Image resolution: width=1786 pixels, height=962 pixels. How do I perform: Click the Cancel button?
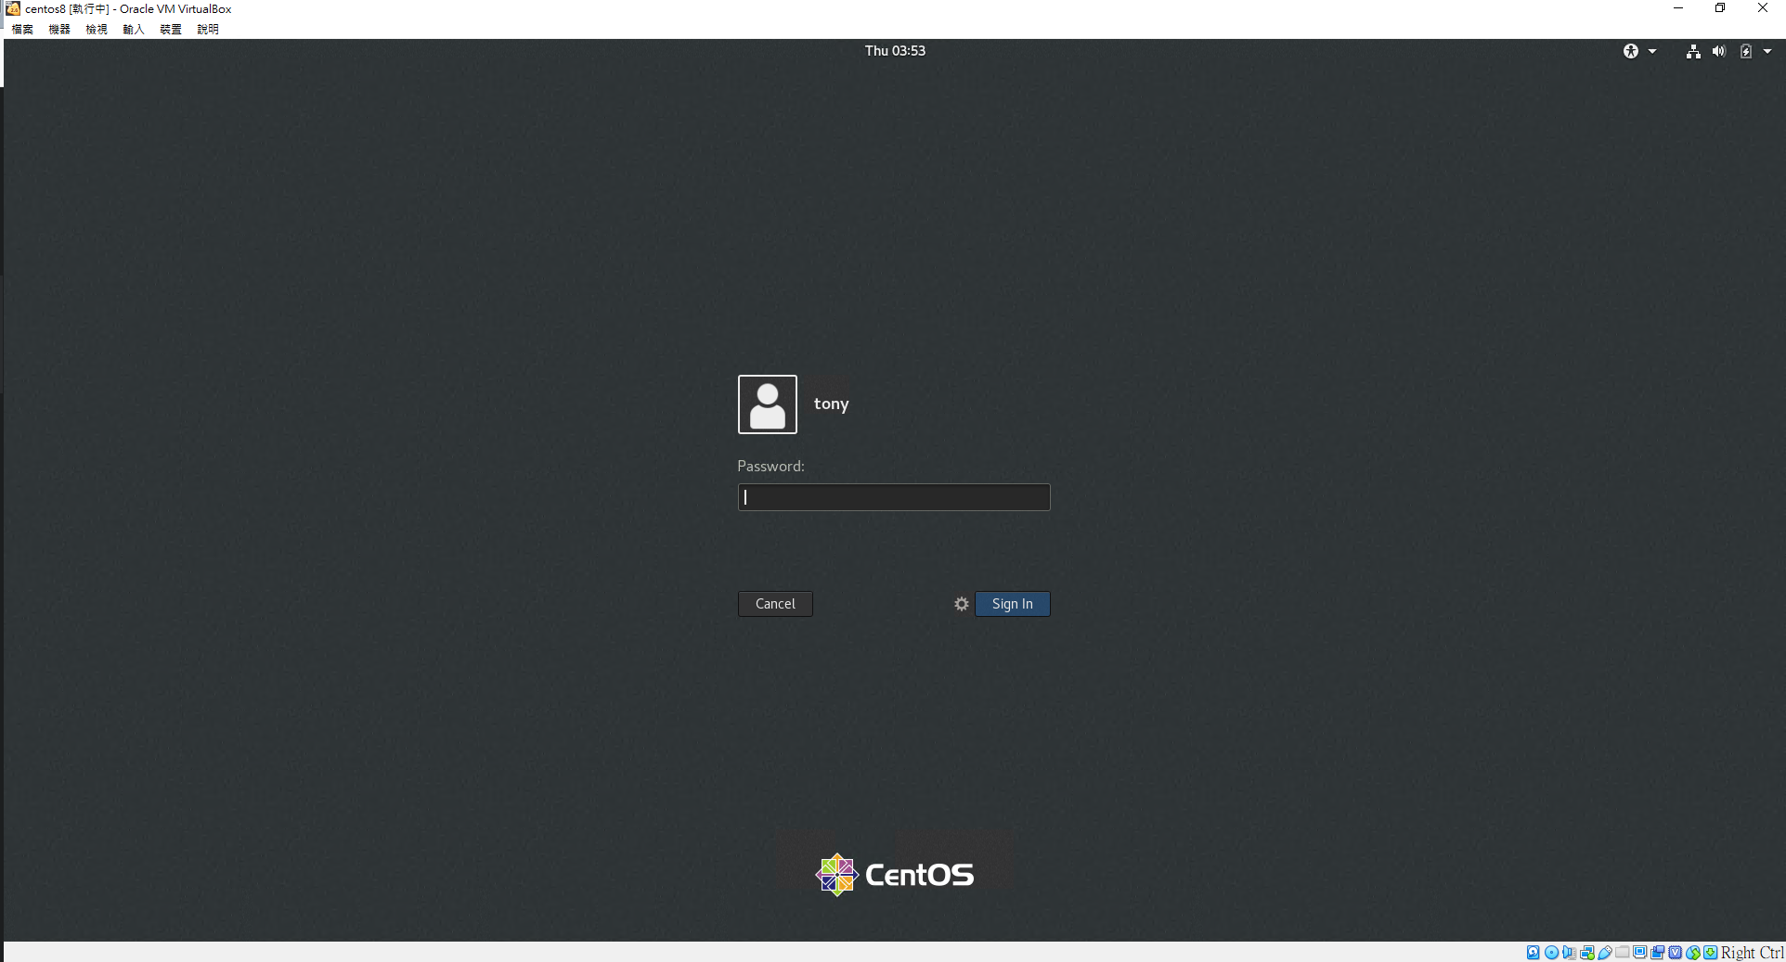click(775, 604)
